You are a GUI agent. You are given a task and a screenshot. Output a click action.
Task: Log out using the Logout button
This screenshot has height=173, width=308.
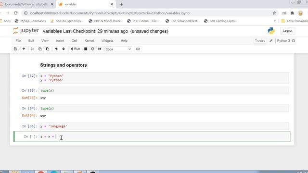[x=288, y=31]
